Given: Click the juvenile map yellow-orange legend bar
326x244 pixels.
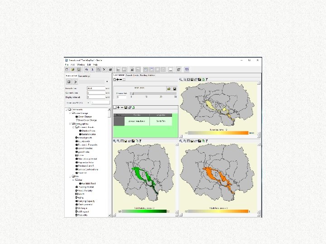Looking at the screenshot, I should [x=218, y=133].
